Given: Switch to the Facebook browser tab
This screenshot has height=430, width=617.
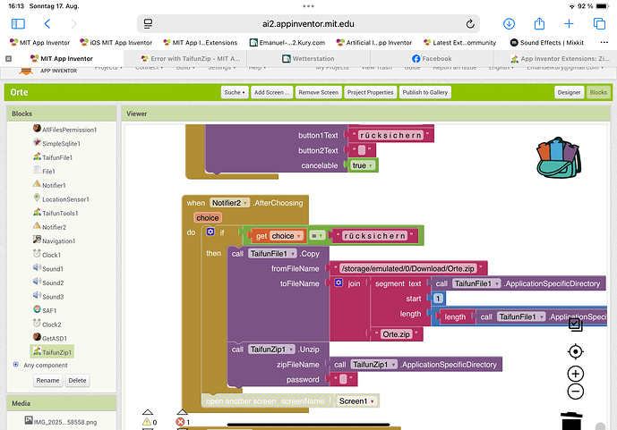Looking at the screenshot, I should pyautogui.click(x=432, y=59).
